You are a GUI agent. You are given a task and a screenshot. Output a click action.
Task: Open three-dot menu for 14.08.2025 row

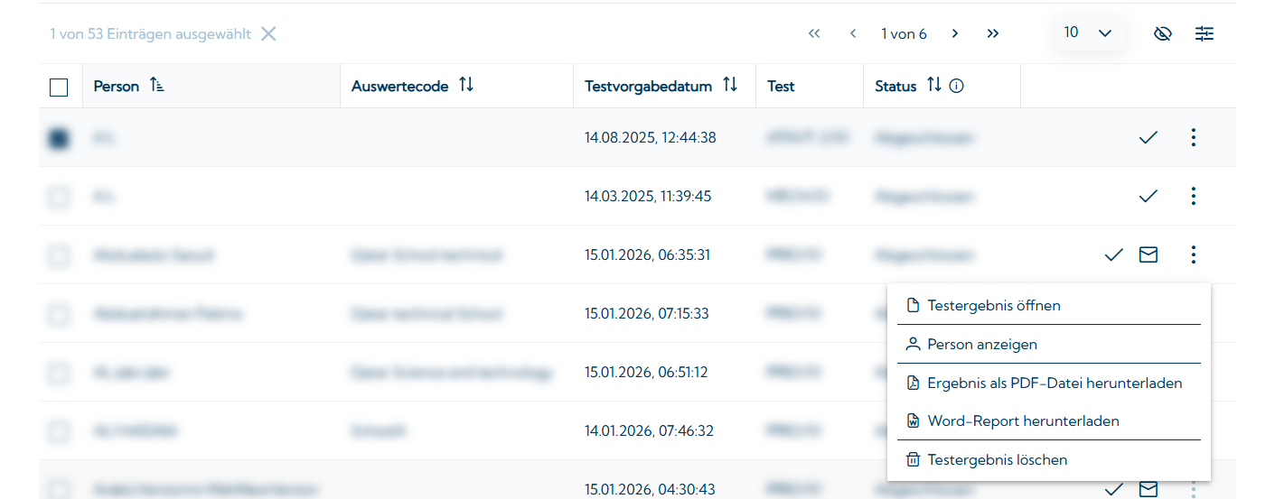click(x=1194, y=138)
